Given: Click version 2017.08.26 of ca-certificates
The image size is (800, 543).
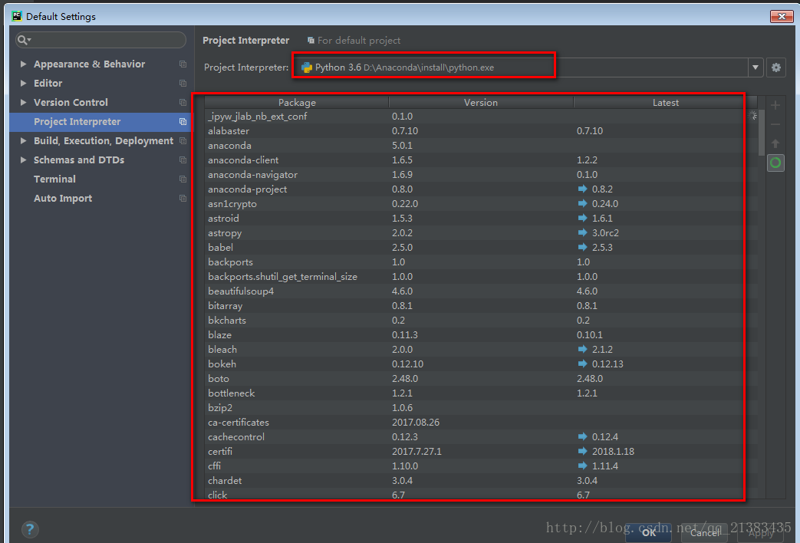Looking at the screenshot, I should 415,423.
